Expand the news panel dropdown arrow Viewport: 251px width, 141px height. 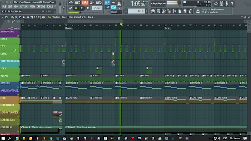[230, 11]
